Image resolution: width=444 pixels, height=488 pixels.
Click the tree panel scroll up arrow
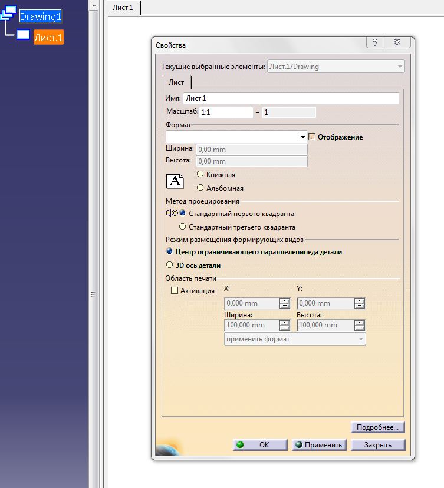[94, 5]
